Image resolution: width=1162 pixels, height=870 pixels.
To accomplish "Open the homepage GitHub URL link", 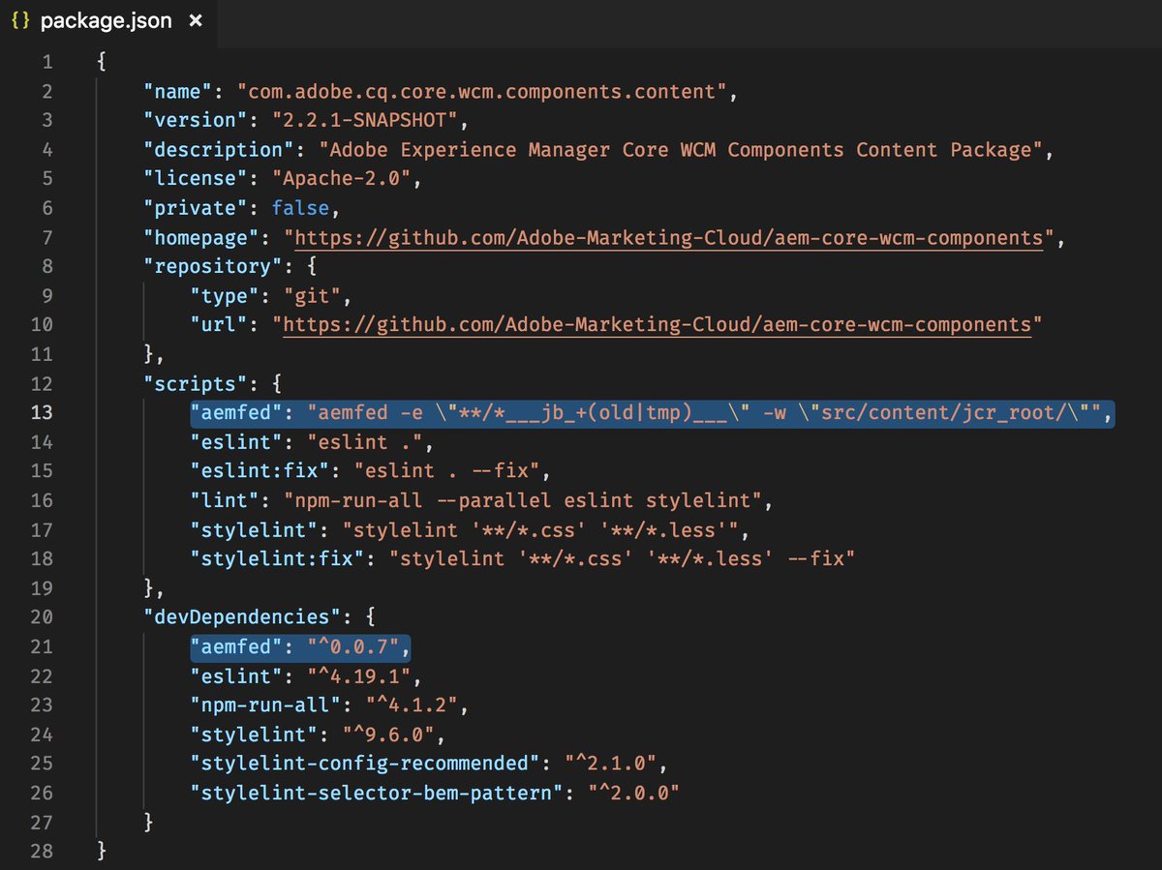I will 668,237.
